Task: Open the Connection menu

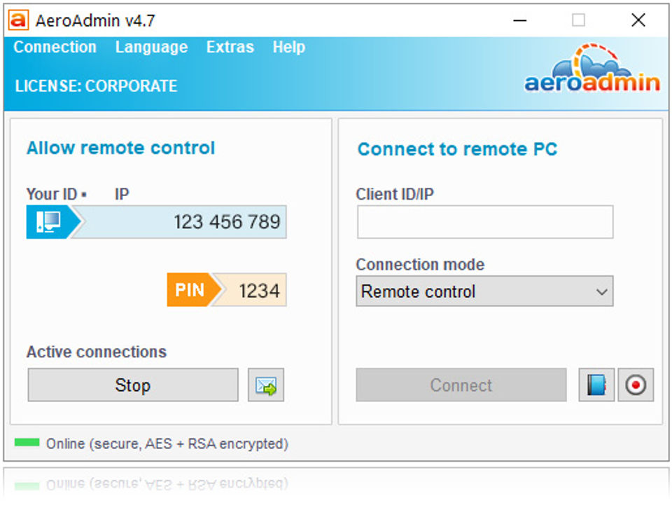Action: (x=55, y=47)
